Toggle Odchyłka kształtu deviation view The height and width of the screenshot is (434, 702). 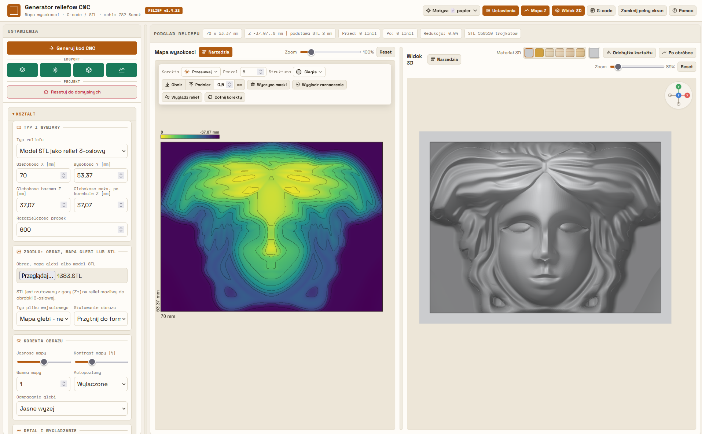coord(629,53)
